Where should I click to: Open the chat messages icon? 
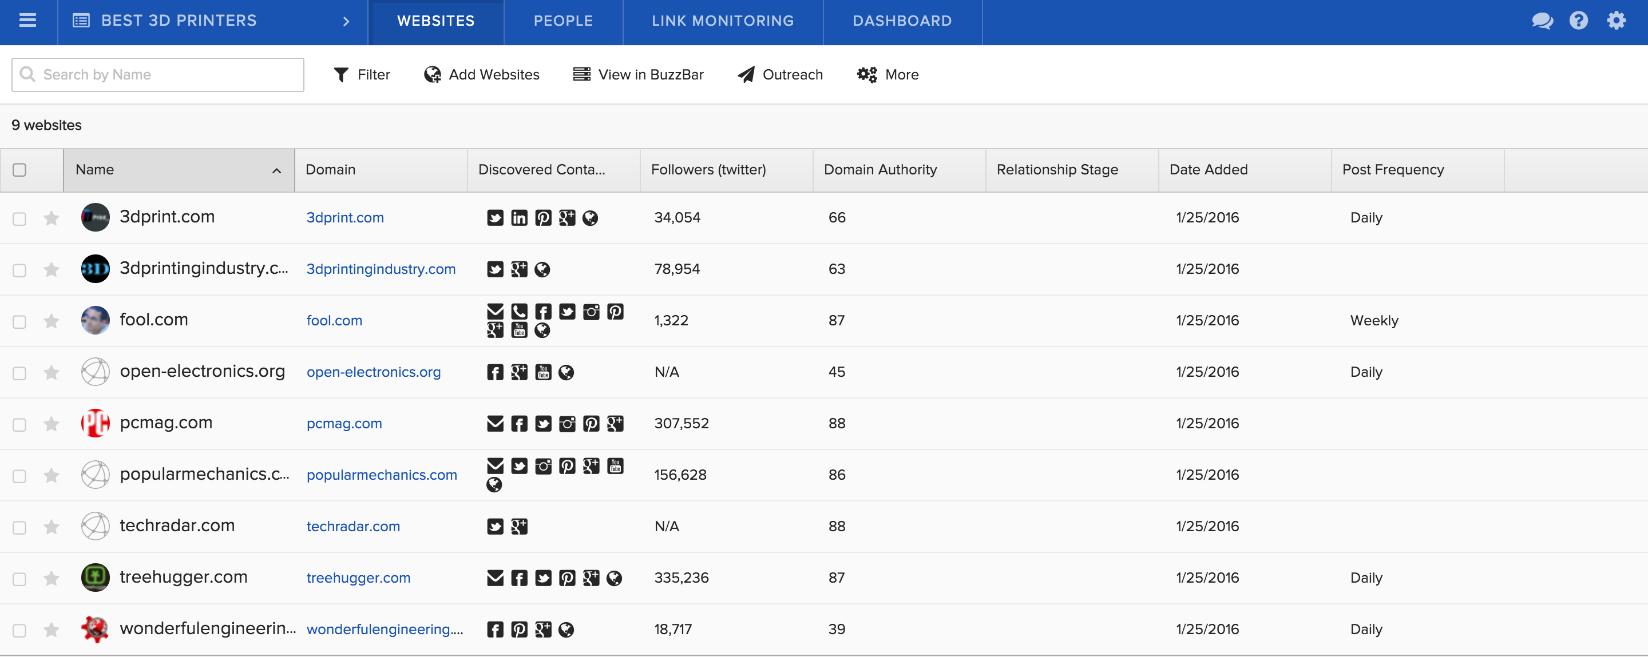(x=1542, y=21)
